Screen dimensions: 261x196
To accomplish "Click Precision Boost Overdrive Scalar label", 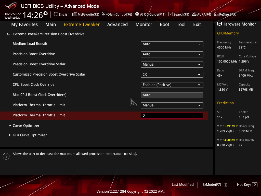I will (x=39, y=64).
